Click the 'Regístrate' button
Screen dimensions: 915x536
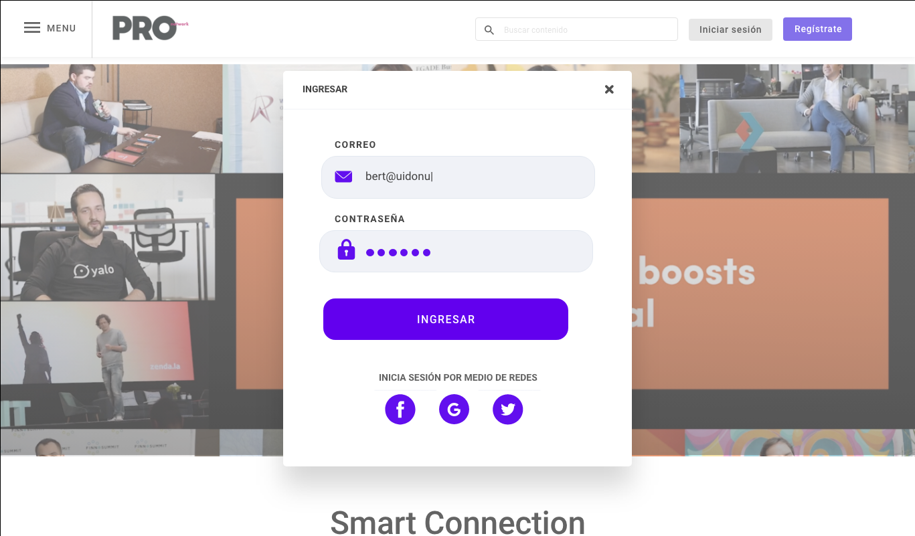[x=817, y=29]
